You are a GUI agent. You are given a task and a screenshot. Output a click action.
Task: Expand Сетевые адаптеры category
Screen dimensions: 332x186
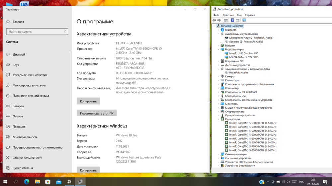point(218,154)
